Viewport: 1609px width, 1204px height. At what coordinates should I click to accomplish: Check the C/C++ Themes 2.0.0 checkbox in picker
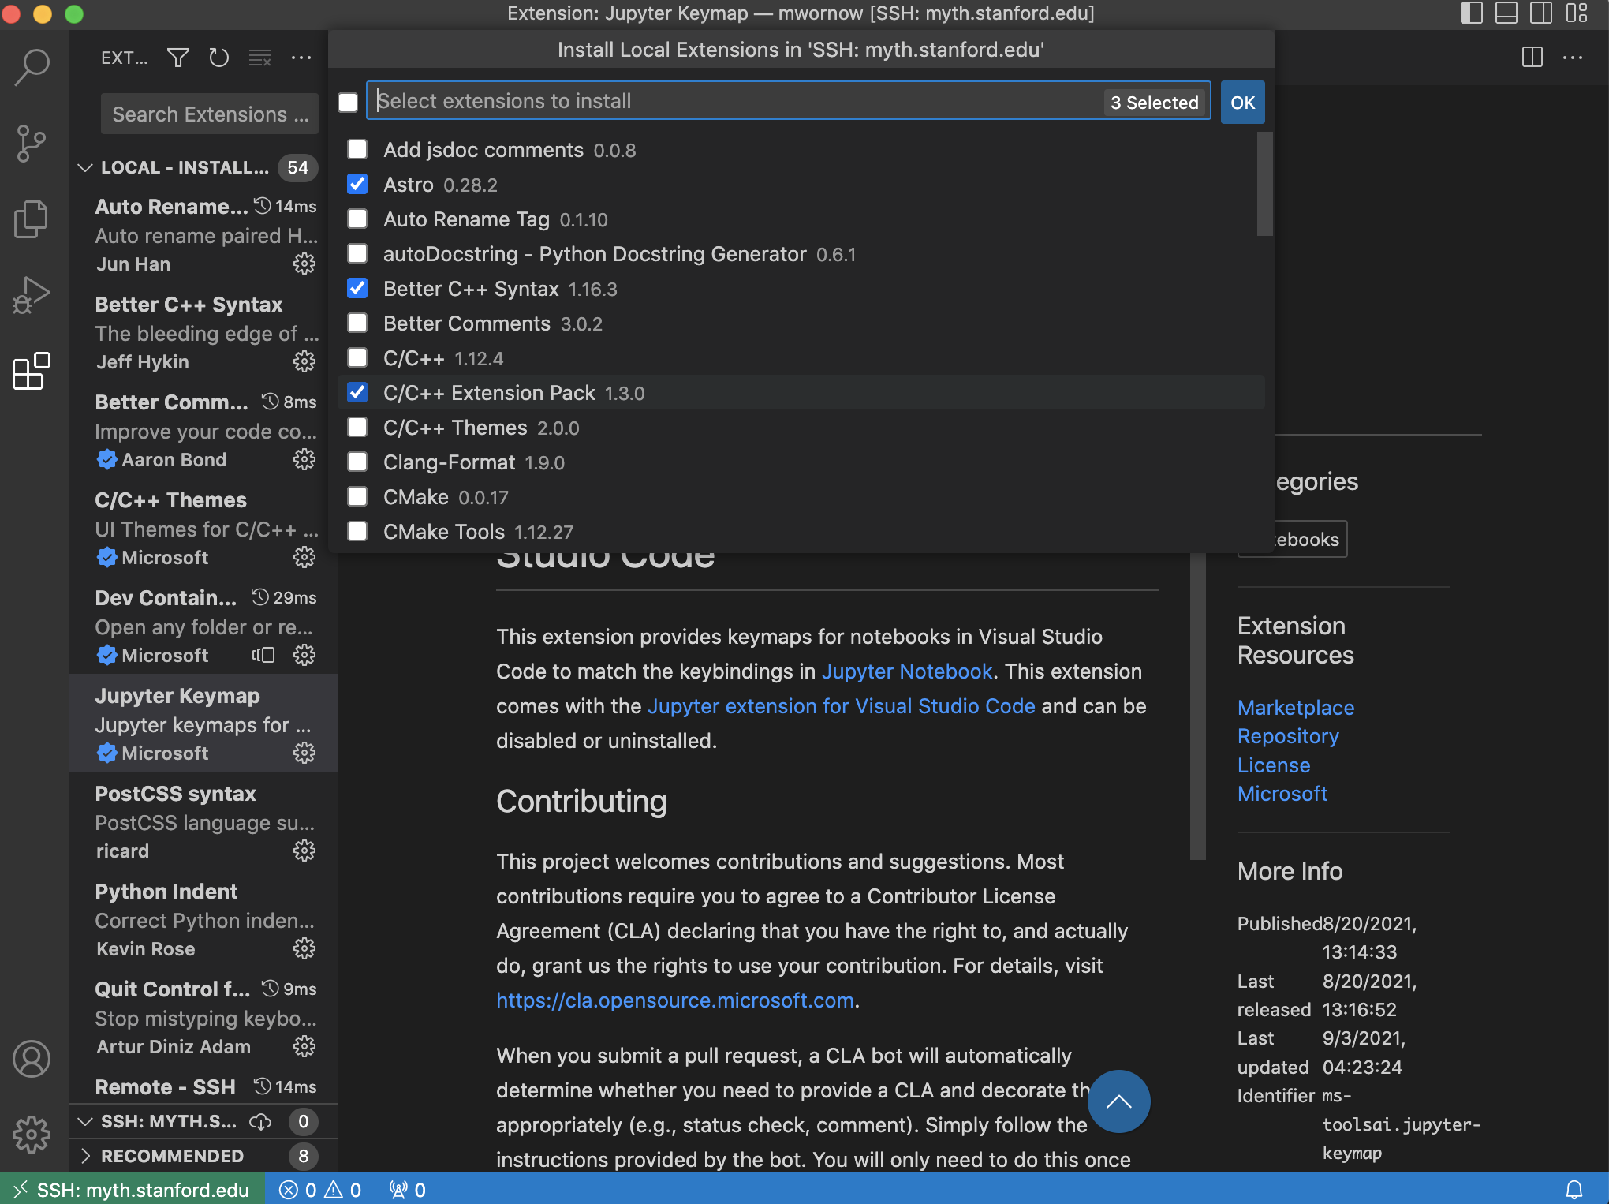tap(357, 427)
